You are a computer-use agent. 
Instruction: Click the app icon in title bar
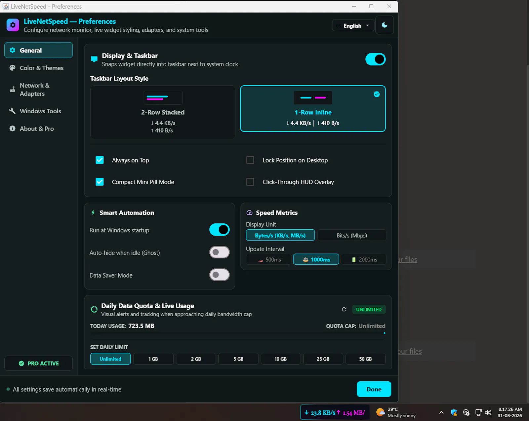pos(6,6)
